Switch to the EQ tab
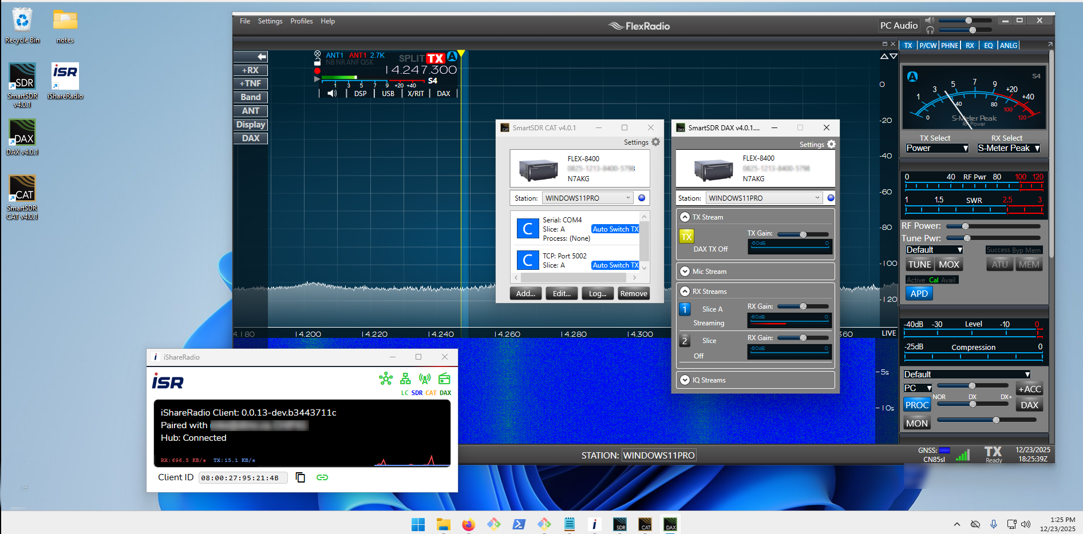This screenshot has width=1083, height=534. tap(988, 45)
